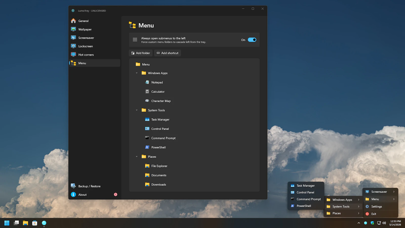The image size is (405, 228).
Task: Select the Documents icon in the tree
Action: pos(147,175)
